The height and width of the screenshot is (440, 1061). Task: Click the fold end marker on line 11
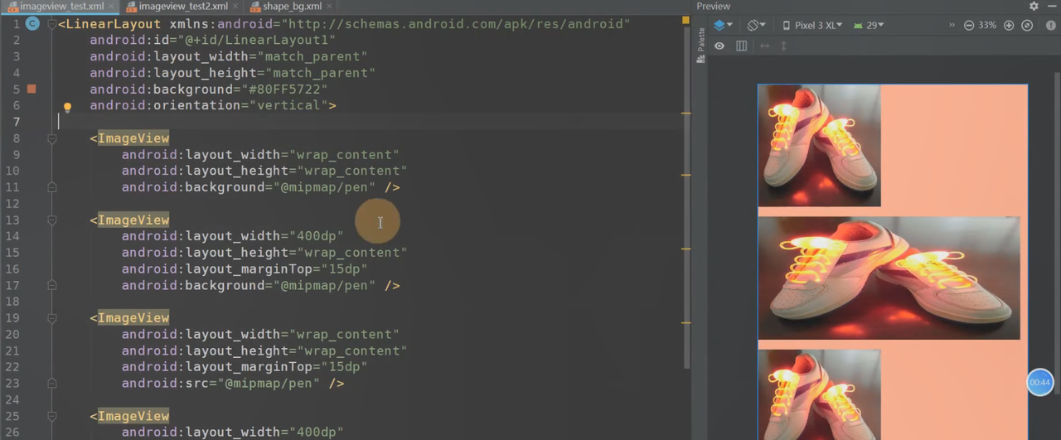point(51,187)
